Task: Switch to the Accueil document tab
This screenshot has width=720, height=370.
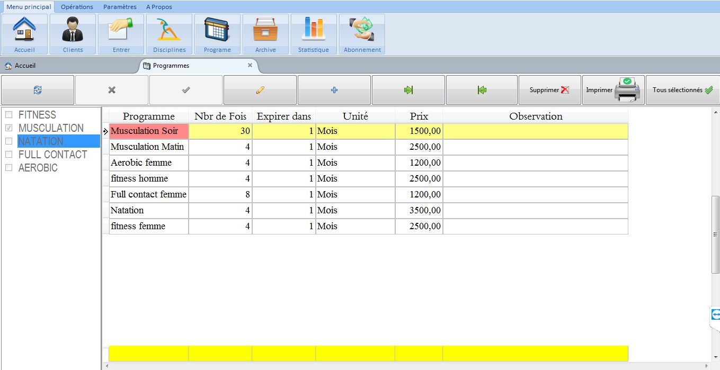Action: 25,66
